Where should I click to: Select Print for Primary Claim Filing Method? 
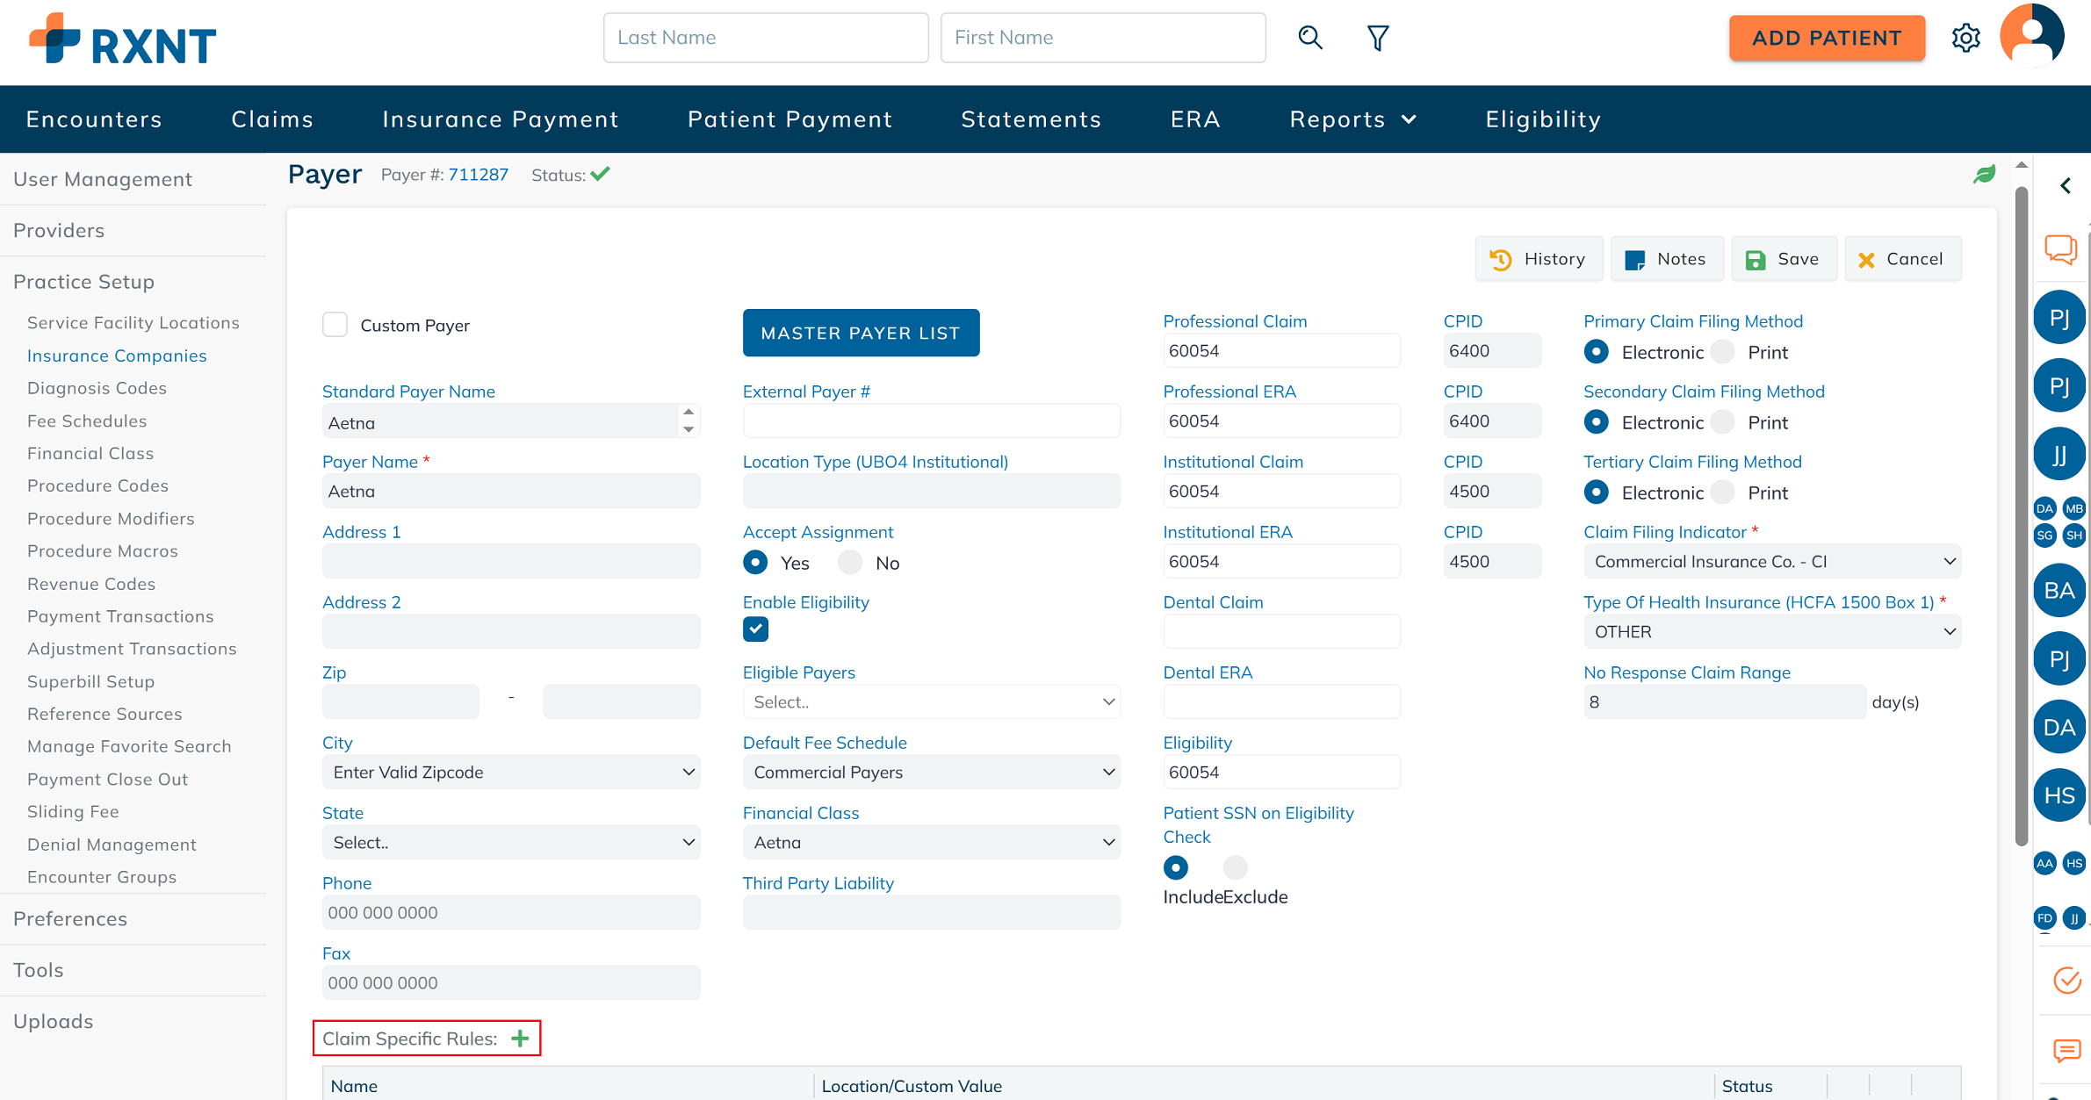pyautogui.click(x=1723, y=352)
